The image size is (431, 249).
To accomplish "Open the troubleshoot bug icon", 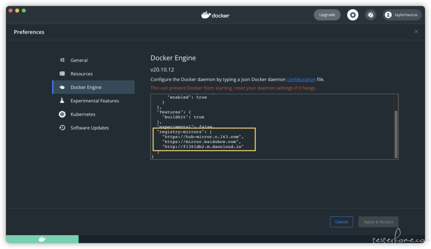I will [371, 15].
